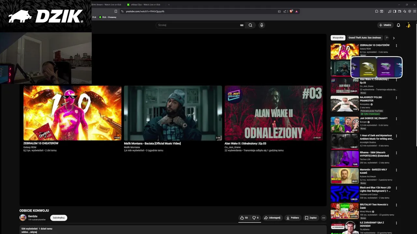Open options for JAK DOBRZE SIĘ ZNAMY?

pos(396,119)
